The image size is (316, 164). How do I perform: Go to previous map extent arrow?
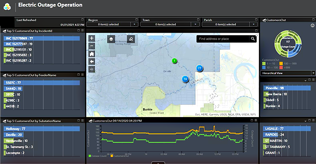[x=92, y=61]
